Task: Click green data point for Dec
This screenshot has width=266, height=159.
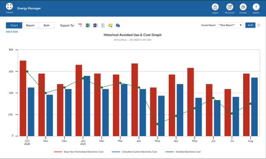Action: pos(64,87)
